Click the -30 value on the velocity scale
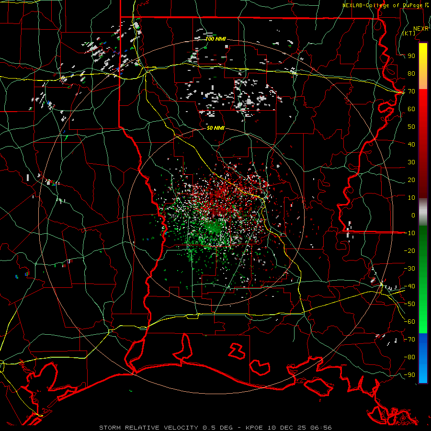Image resolution: width=431 pixels, height=431 pixels. 409,269
